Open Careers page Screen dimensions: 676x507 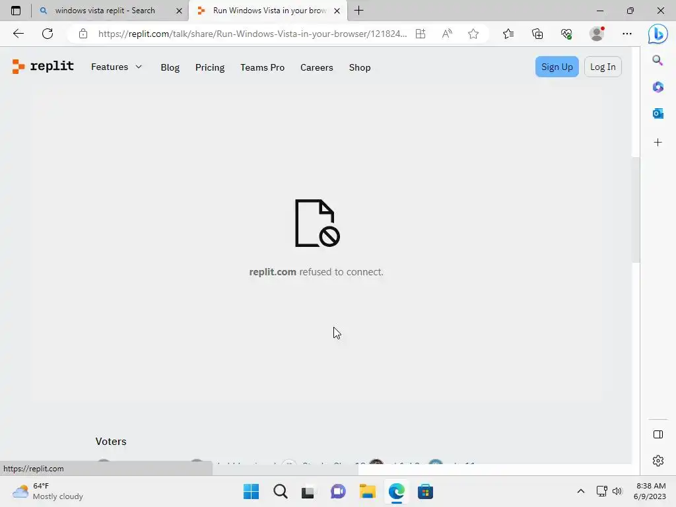[316, 67]
